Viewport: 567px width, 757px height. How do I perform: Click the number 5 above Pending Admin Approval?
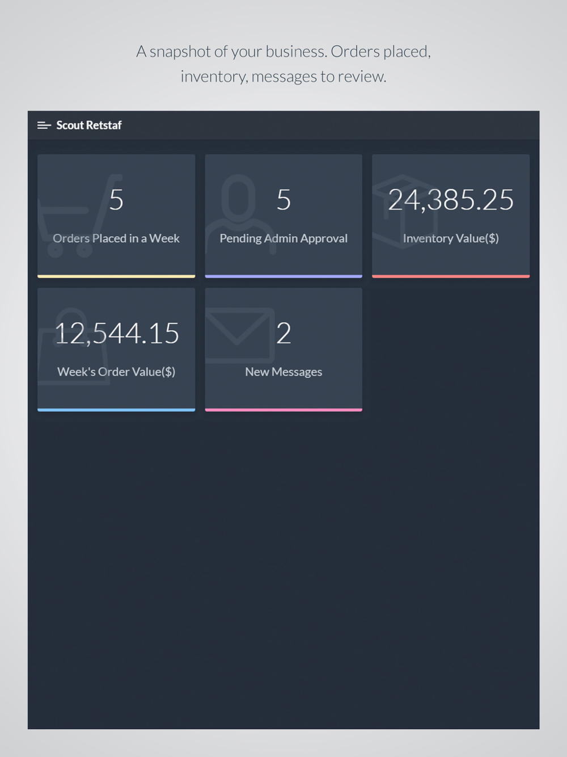(x=283, y=200)
